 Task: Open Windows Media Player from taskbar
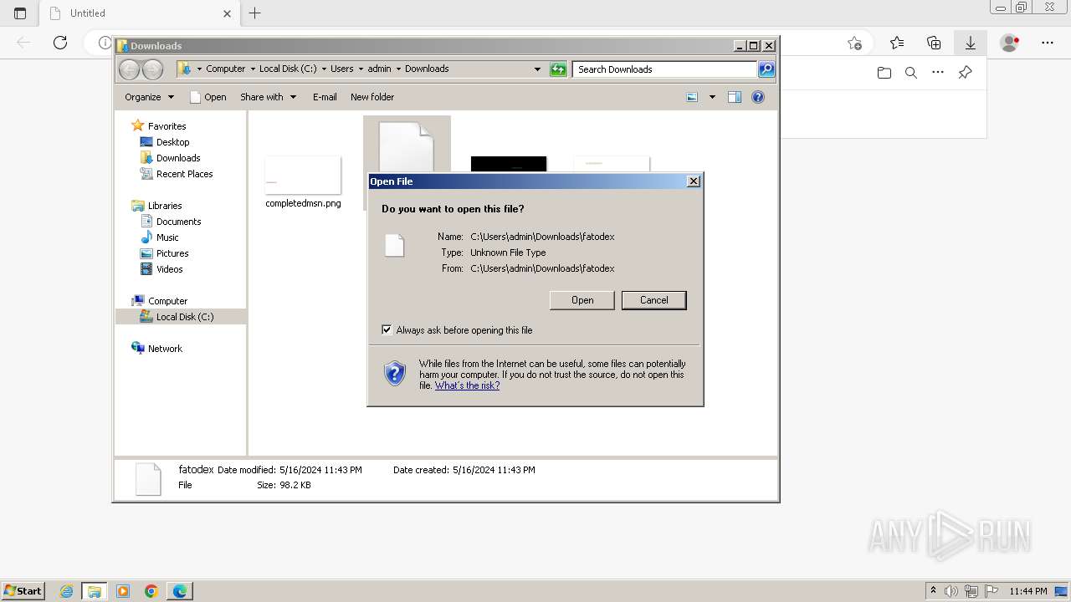(x=123, y=591)
